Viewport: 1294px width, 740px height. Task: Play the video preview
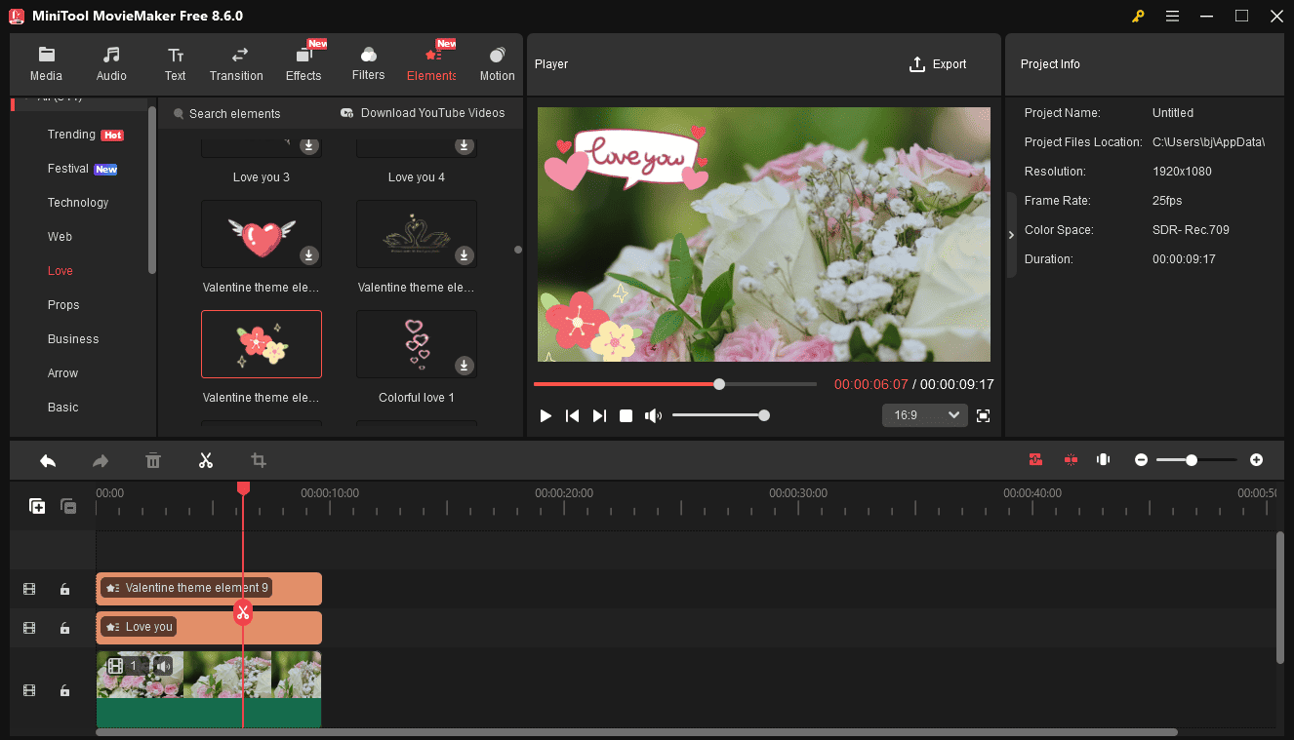546,416
